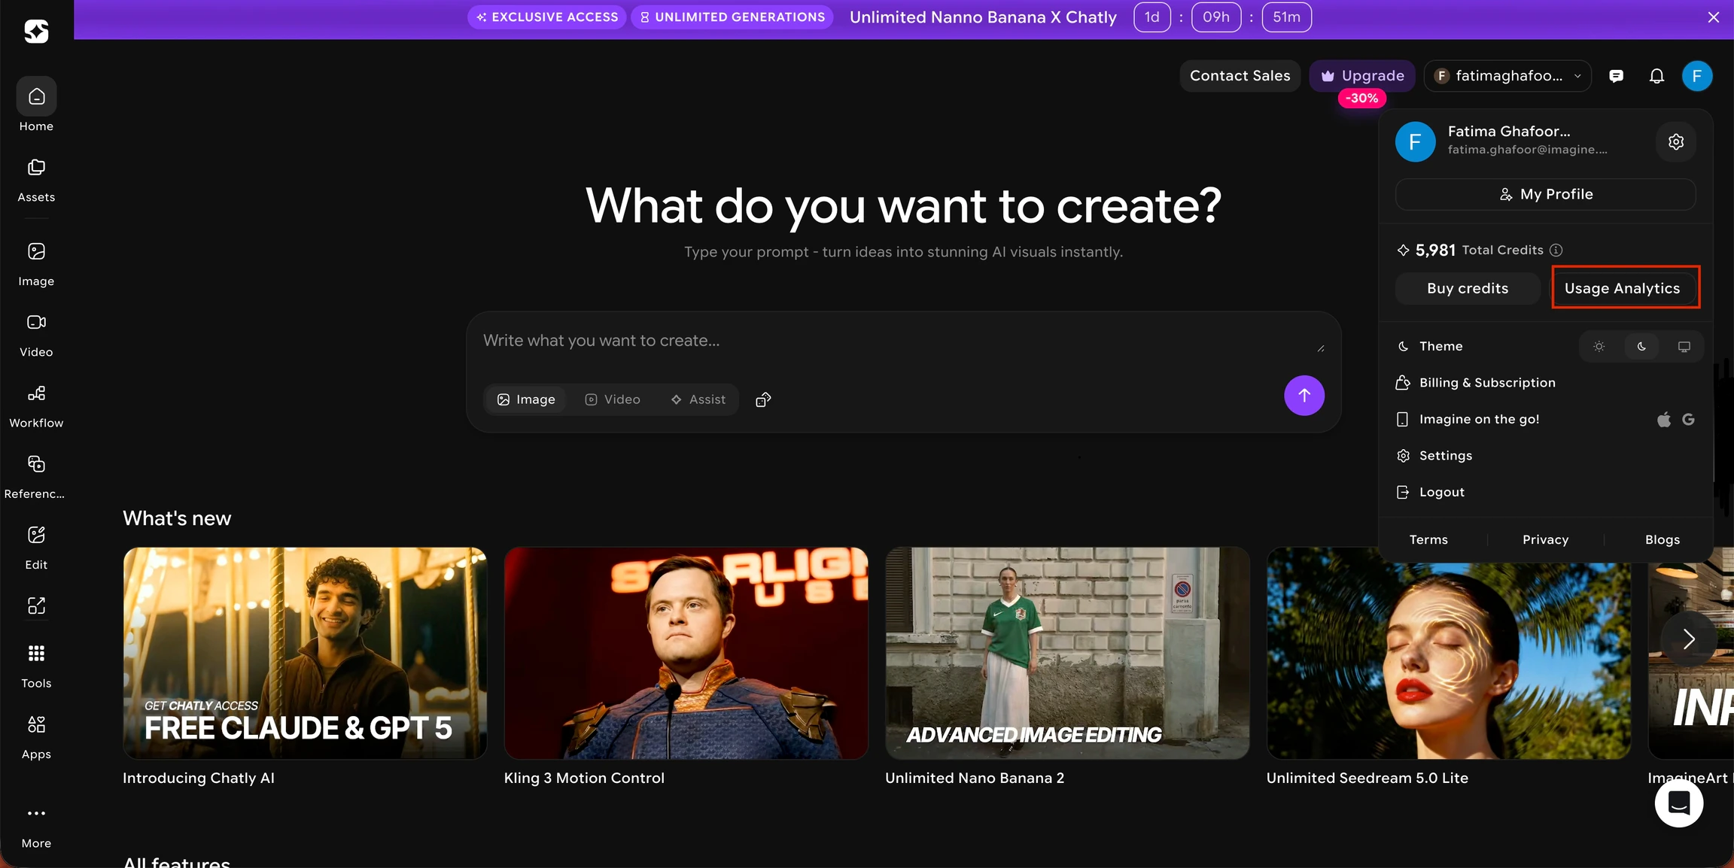Screen dimensions: 1734x868
Task: Click the Apple app download icon
Action: pos(1664,419)
